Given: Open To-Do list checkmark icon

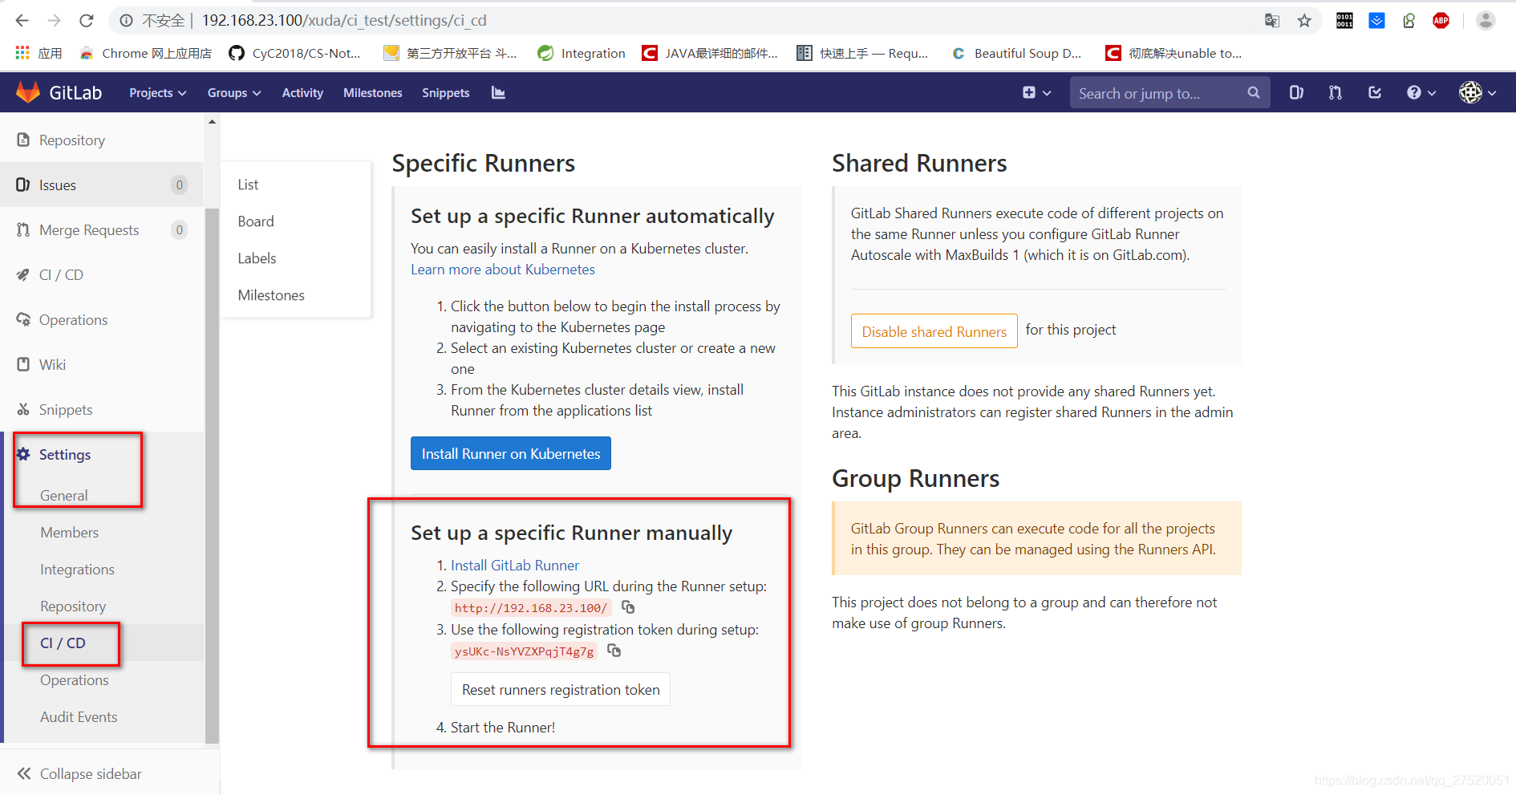Looking at the screenshot, I should pyautogui.click(x=1375, y=92).
